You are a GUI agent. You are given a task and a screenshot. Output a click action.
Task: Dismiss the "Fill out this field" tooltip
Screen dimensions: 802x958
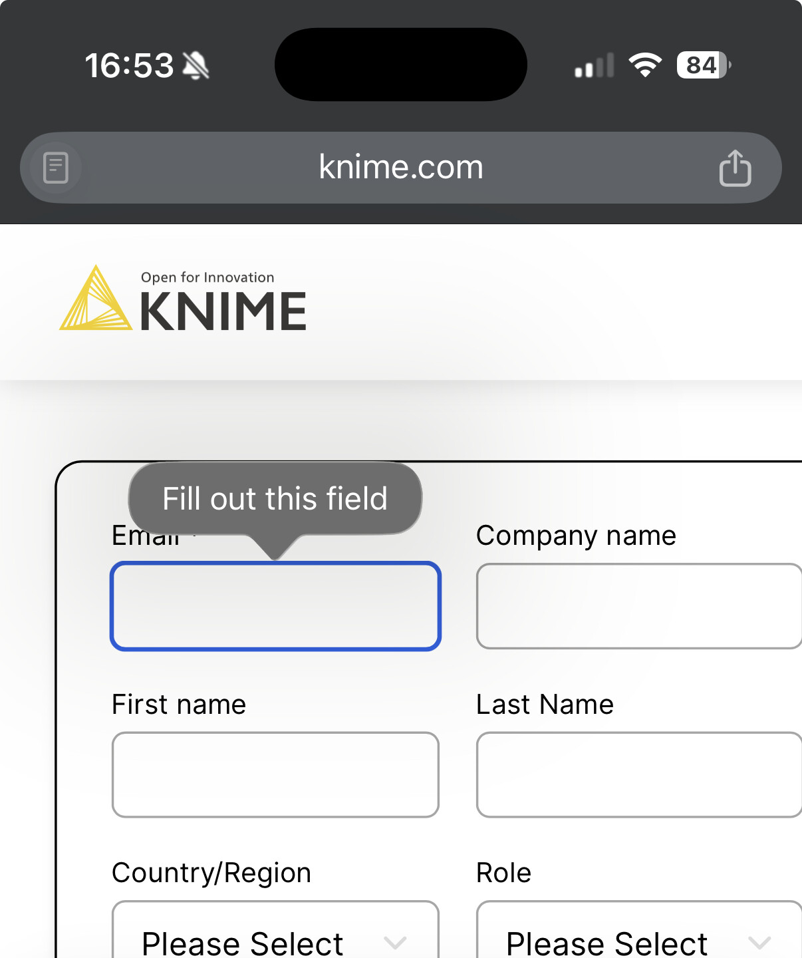(275, 499)
